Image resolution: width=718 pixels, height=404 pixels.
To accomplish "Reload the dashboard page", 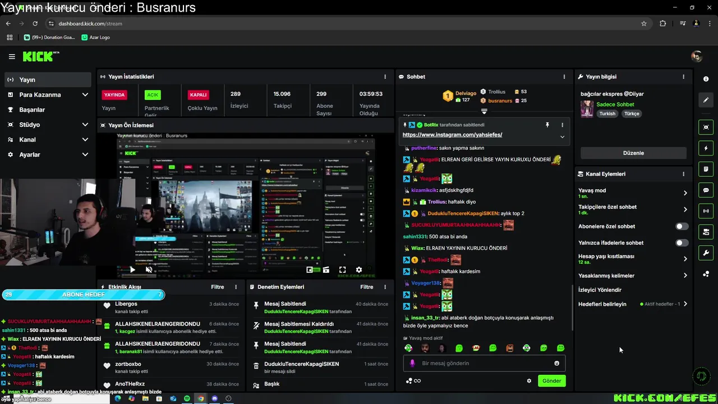I will [35, 24].
